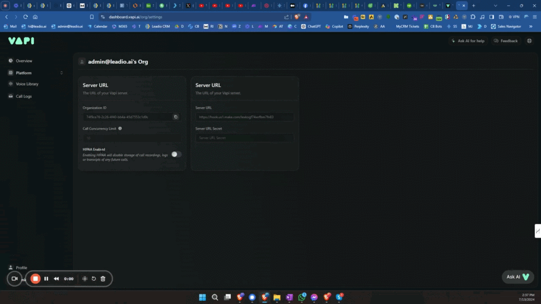Open the globe icon next to Feedback
Screen dimensions: 541x304
529,41
